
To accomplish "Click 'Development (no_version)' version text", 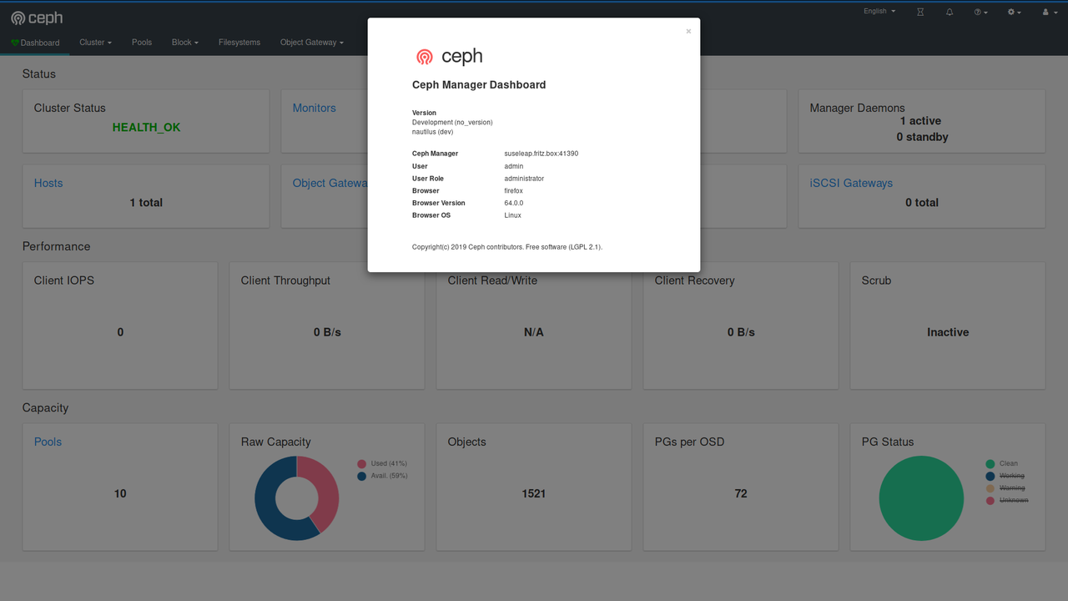I will coord(452,123).
